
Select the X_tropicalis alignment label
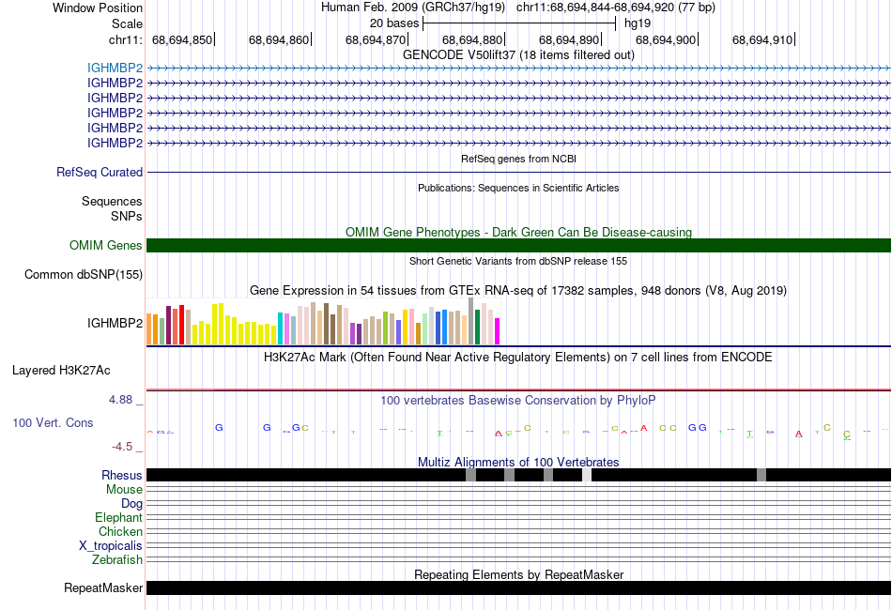pos(111,546)
